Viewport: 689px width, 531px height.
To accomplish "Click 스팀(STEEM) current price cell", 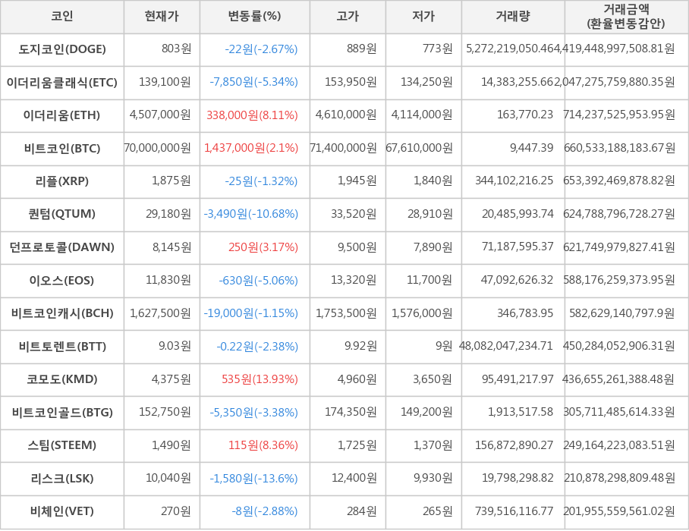I will (161, 446).
